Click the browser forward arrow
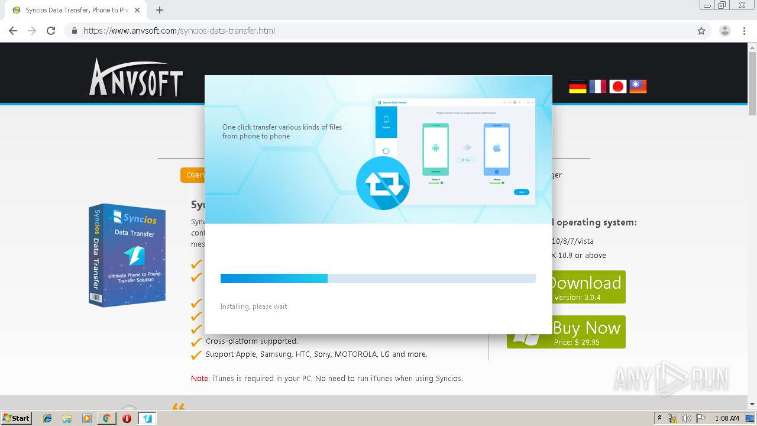 32,31
